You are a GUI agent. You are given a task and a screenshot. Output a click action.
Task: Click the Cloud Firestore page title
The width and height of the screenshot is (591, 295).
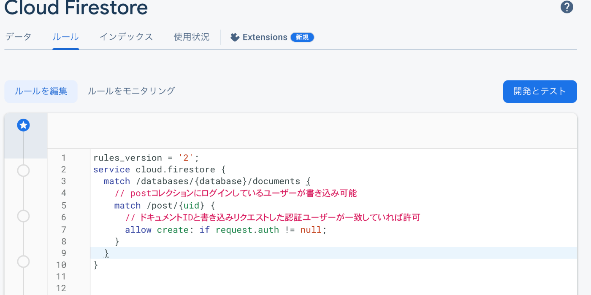(x=76, y=8)
